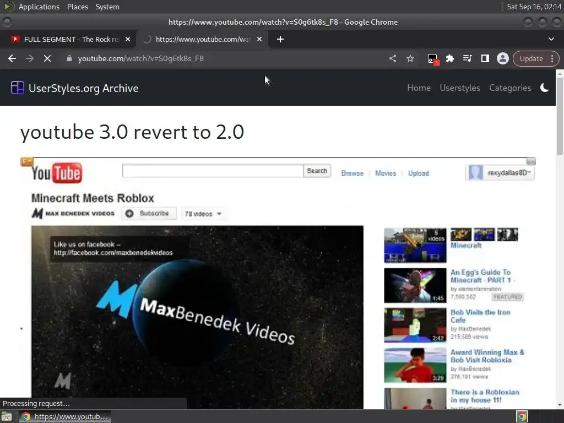Image resolution: width=564 pixels, height=423 pixels.
Task: Share this page via share icon
Action: (393, 58)
